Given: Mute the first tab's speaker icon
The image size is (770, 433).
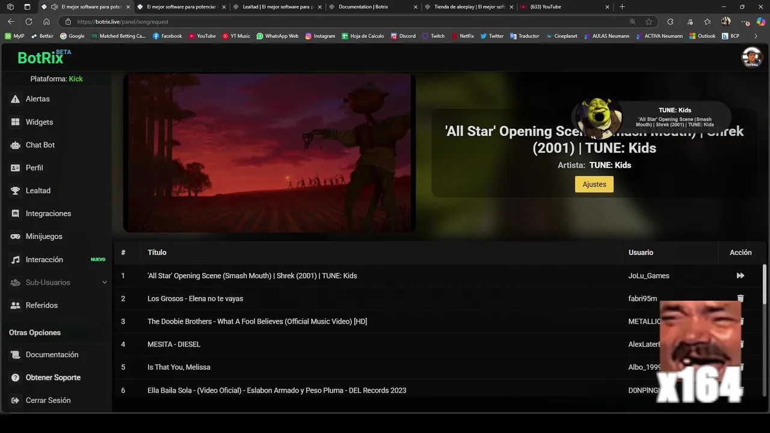Looking at the screenshot, I should coord(54,7).
